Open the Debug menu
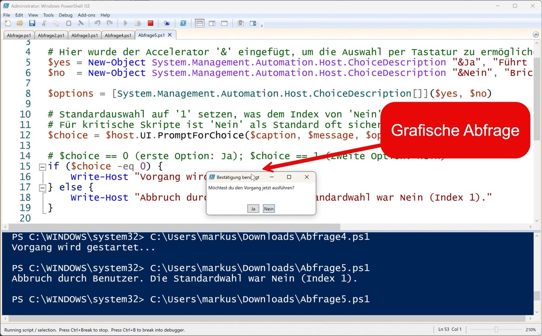 click(66, 15)
